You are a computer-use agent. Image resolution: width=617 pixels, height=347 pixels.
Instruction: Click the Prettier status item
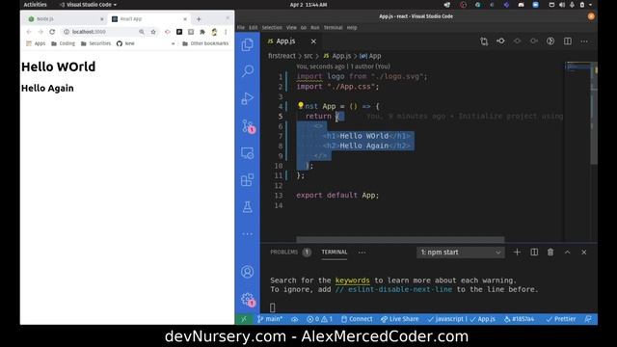coord(561,319)
